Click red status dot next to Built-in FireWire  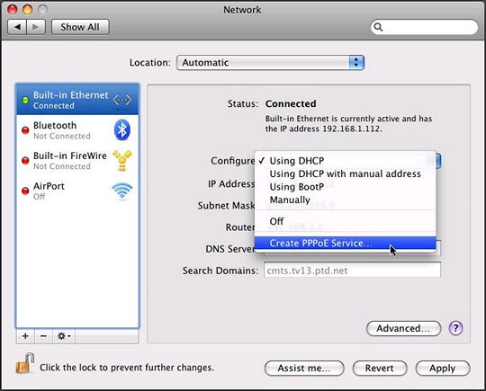(25, 161)
